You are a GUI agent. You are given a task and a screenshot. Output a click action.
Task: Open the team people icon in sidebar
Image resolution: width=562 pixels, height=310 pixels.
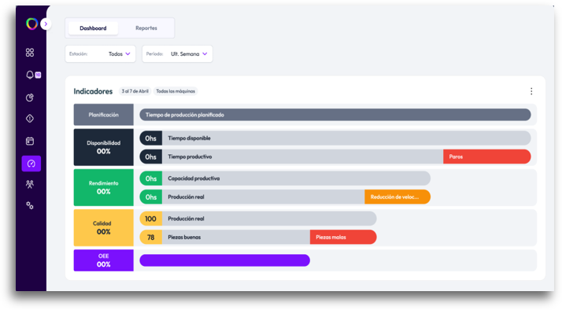pos(30,184)
